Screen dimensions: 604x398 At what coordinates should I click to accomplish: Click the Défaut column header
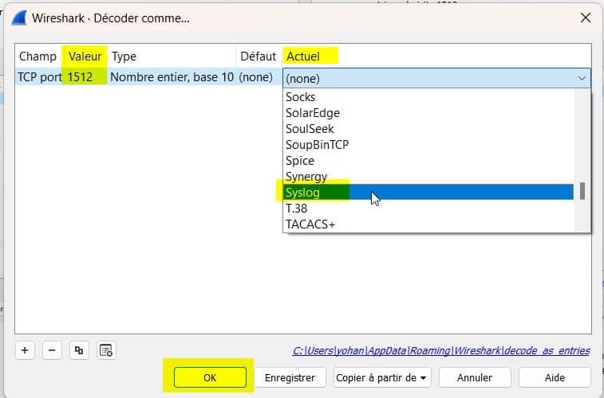(258, 57)
